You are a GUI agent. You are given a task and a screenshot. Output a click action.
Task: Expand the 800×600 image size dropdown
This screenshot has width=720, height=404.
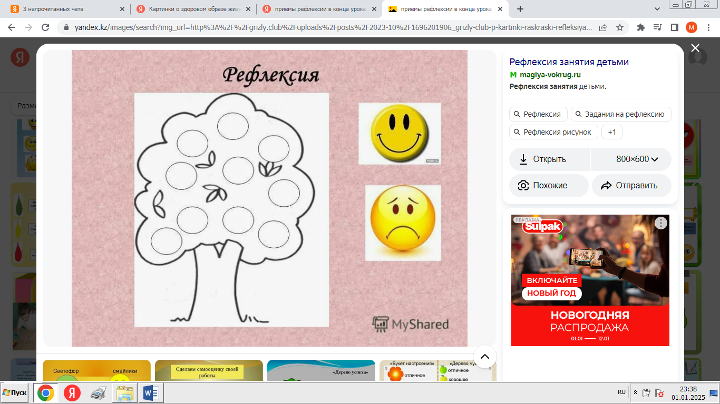point(637,159)
